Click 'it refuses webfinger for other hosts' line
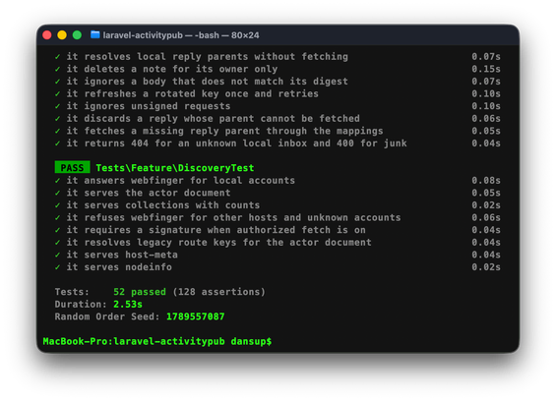This screenshot has width=556, height=401. (233, 218)
